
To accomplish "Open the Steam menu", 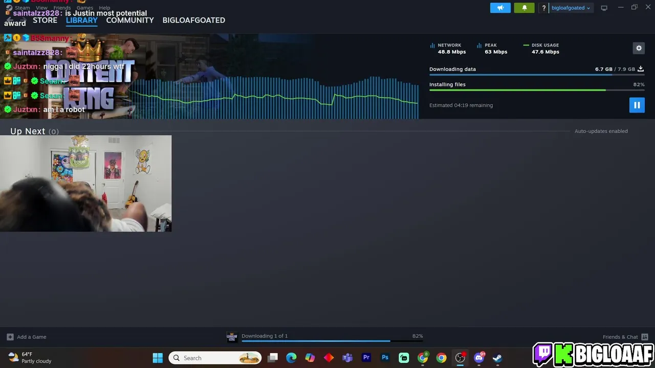I will (x=22, y=8).
